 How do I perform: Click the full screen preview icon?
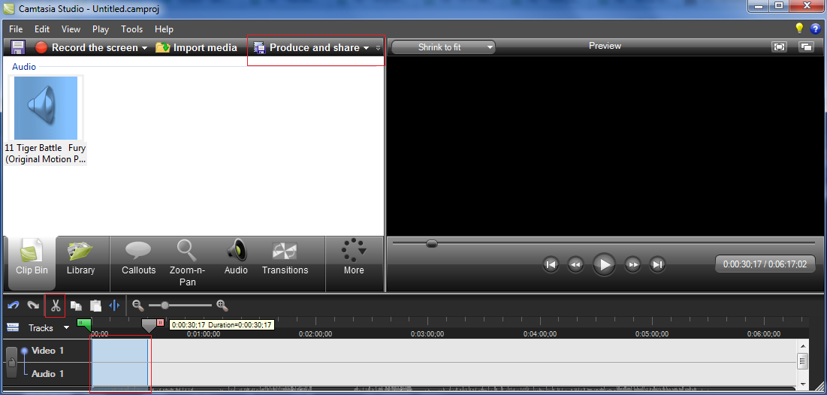(x=779, y=47)
